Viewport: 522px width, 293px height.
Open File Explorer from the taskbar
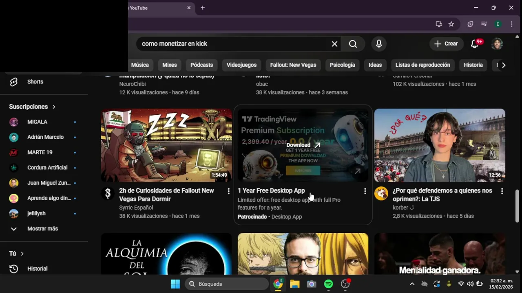pyautogui.click(x=295, y=284)
